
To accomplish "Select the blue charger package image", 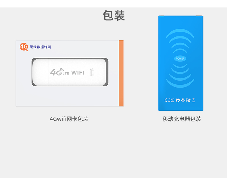I will tap(181, 63).
